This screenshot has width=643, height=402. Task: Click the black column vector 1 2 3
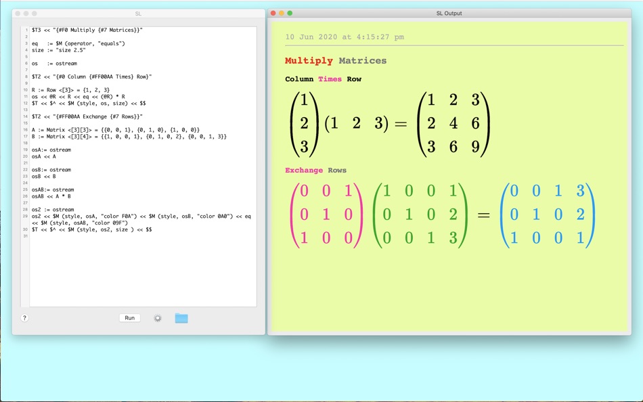coord(304,124)
